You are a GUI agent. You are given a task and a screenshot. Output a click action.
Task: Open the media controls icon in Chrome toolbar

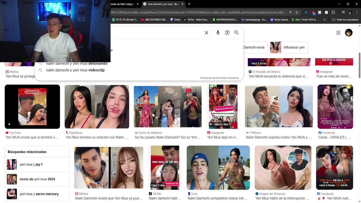point(343,12)
